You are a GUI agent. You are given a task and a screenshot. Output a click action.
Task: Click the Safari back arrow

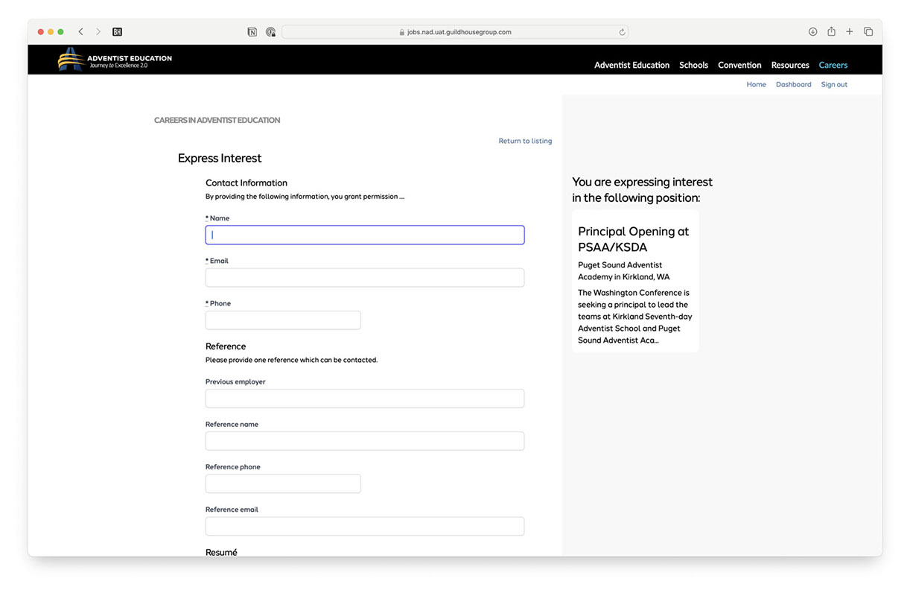(x=80, y=32)
